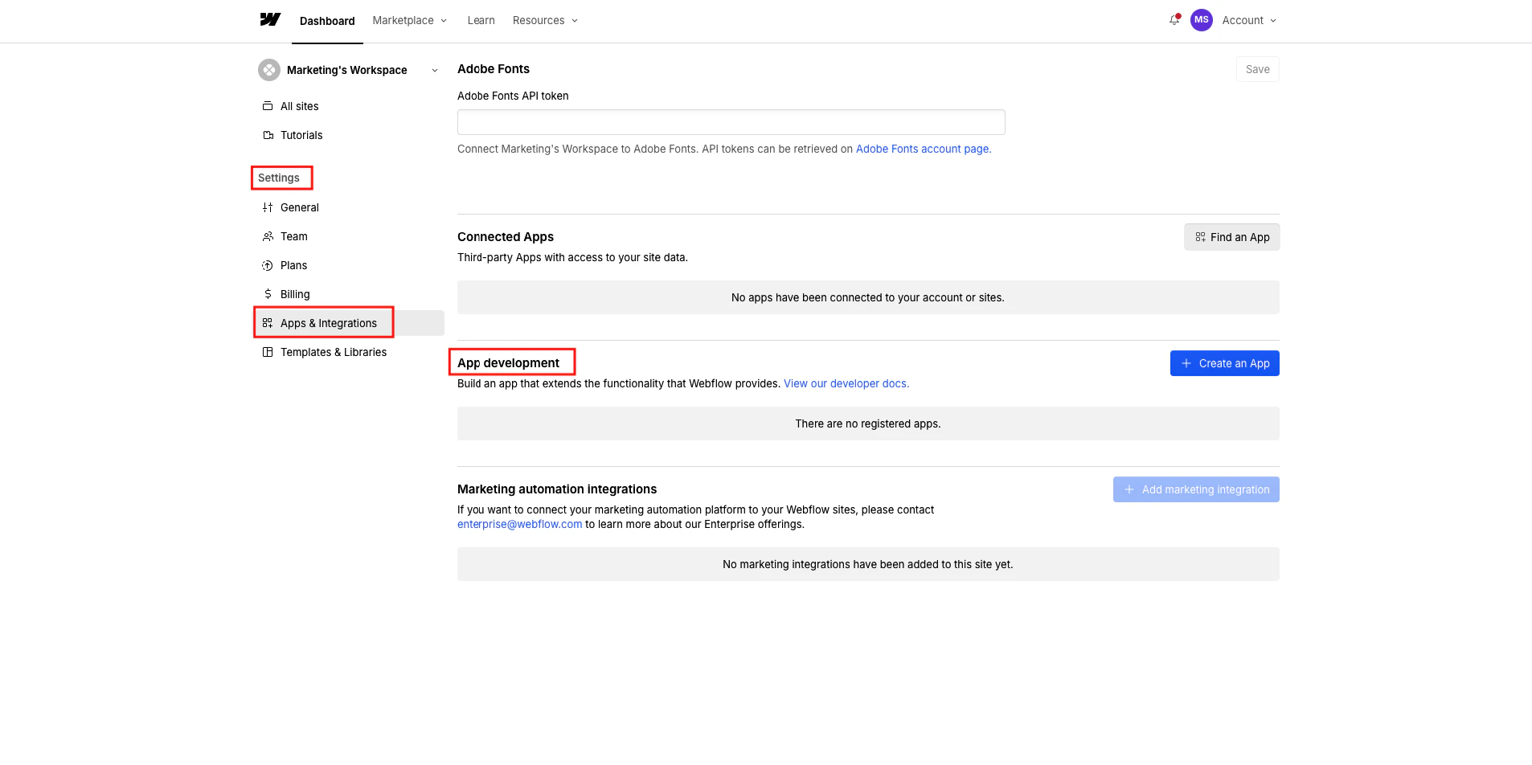Click the Billing dollar icon

268,294
